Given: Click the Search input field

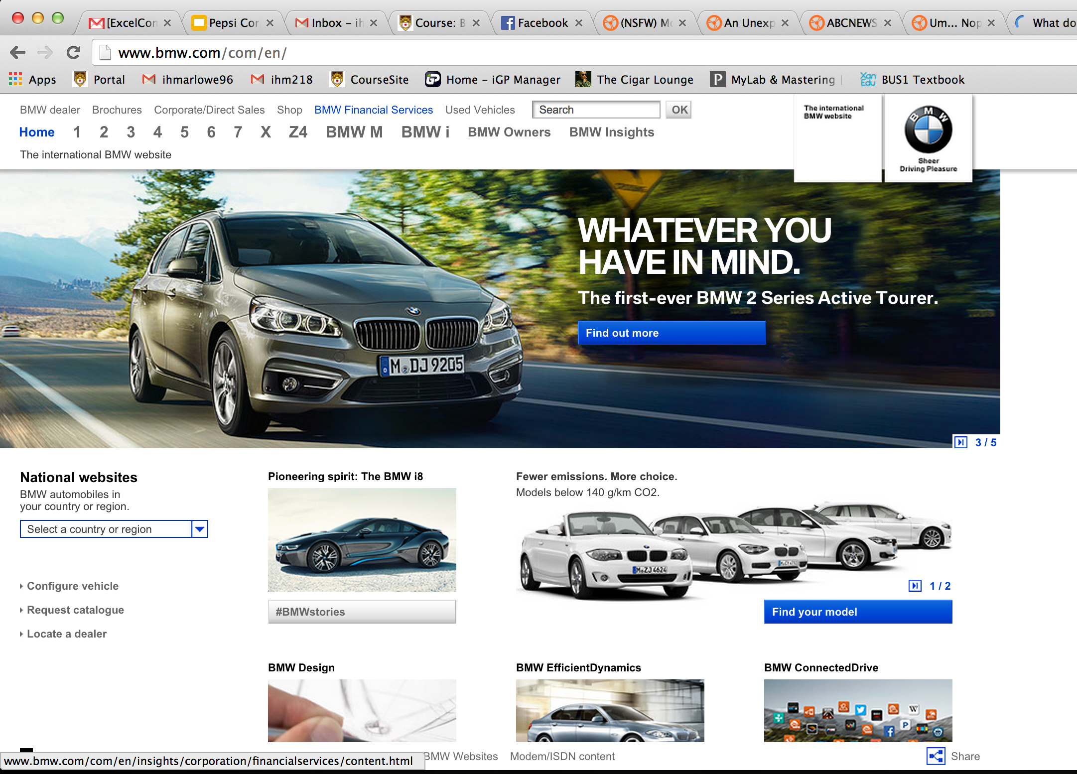Looking at the screenshot, I should [596, 110].
